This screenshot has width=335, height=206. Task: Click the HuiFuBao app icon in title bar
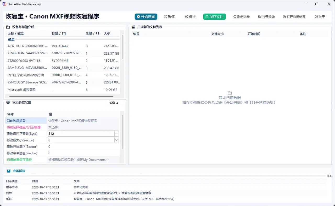[x=4, y=4]
